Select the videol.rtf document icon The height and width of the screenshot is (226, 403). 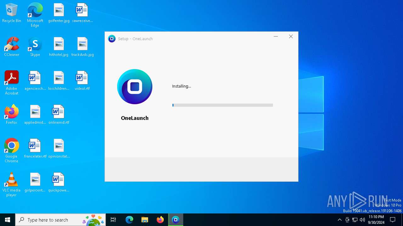click(x=82, y=81)
